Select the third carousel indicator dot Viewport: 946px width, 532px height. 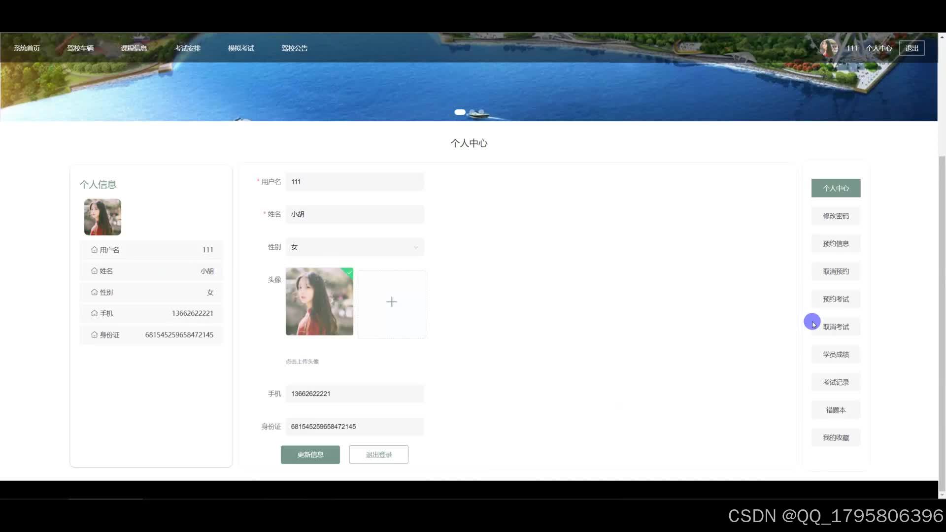pyautogui.click(x=481, y=112)
